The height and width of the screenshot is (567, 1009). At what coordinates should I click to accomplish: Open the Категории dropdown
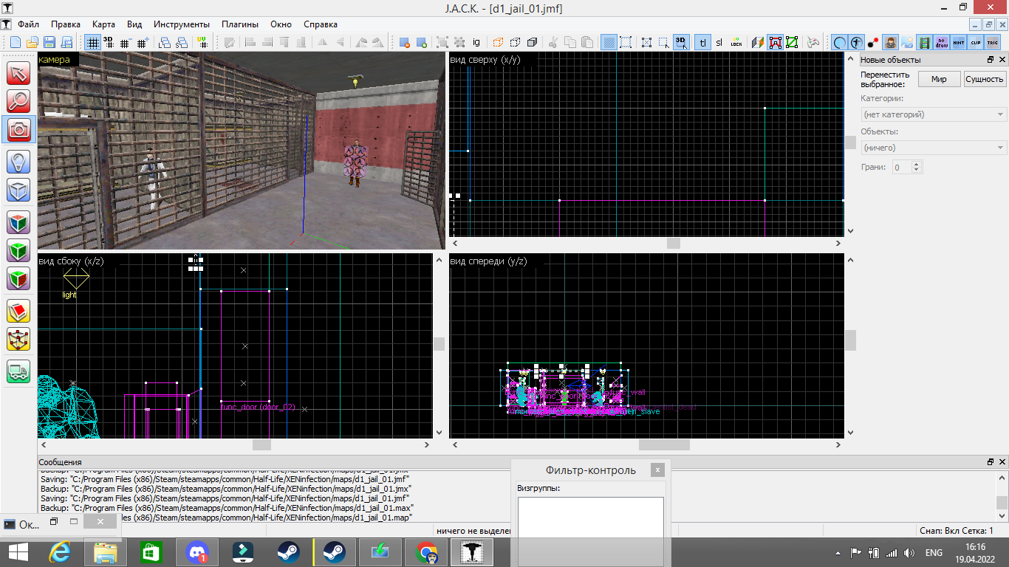934,114
